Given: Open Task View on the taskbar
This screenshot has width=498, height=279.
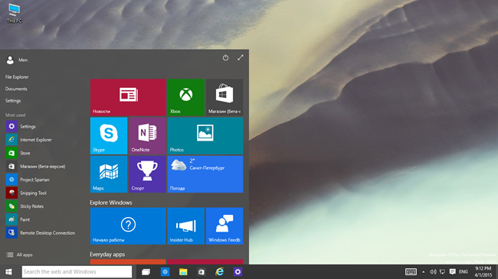Looking at the screenshot, I should click(146, 272).
